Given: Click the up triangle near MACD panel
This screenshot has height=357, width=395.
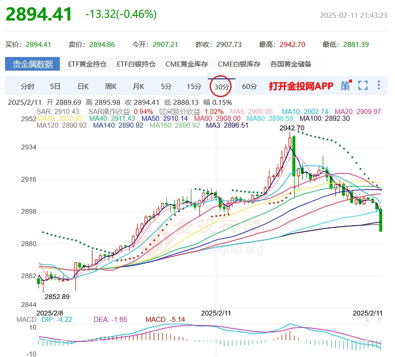Looking at the screenshot, I should (367, 320).
